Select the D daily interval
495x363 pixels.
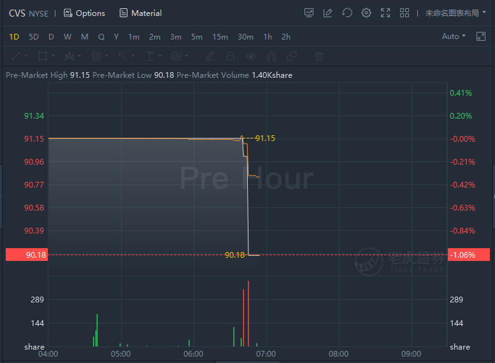coord(51,37)
